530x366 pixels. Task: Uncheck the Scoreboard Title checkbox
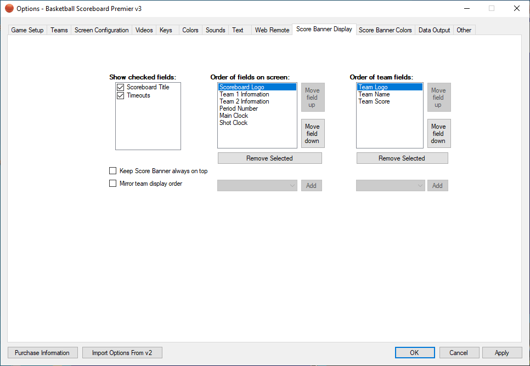coord(120,87)
